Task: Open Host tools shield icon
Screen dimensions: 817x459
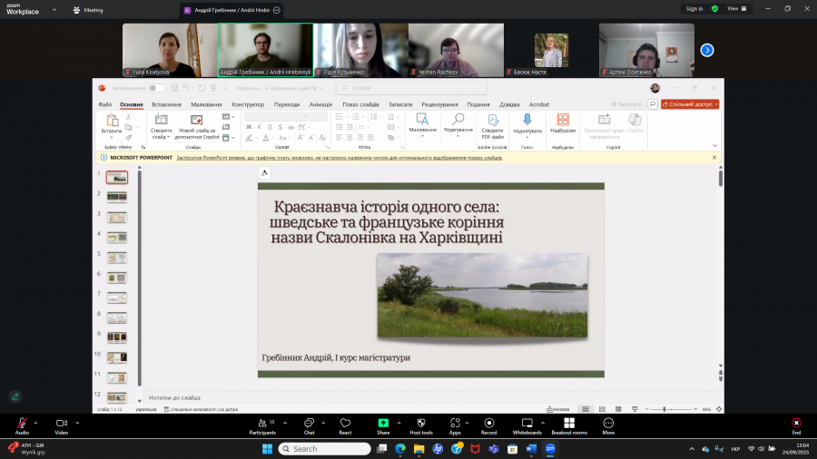Action: point(420,424)
